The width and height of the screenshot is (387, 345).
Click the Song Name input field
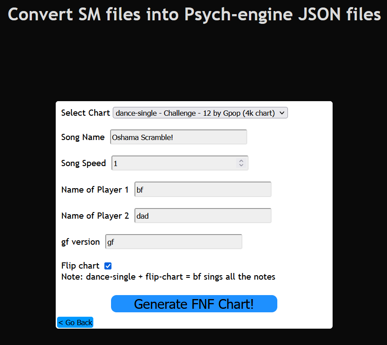tap(178, 137)
